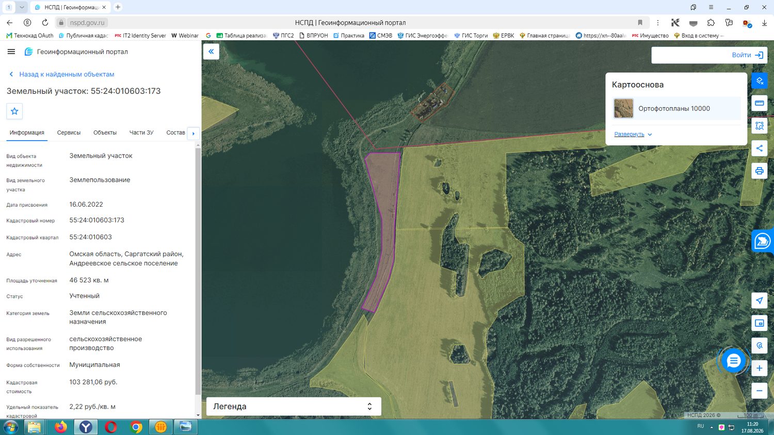
Task: Share the map link
Action: [760, 148]
